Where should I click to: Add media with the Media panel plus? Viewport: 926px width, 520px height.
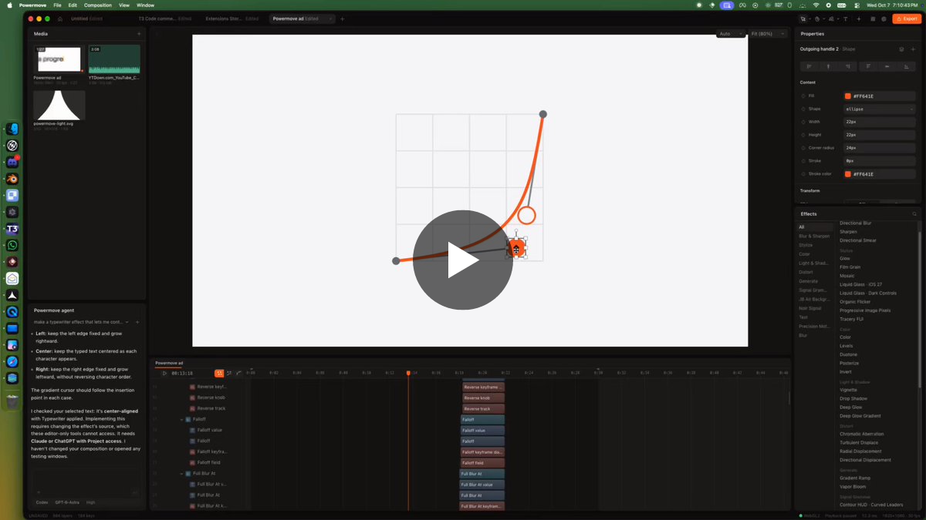[139, 34]
